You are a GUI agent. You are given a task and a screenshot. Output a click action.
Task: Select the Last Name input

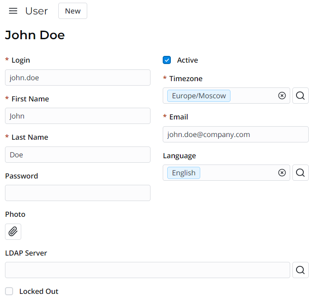tap(78, 155)
